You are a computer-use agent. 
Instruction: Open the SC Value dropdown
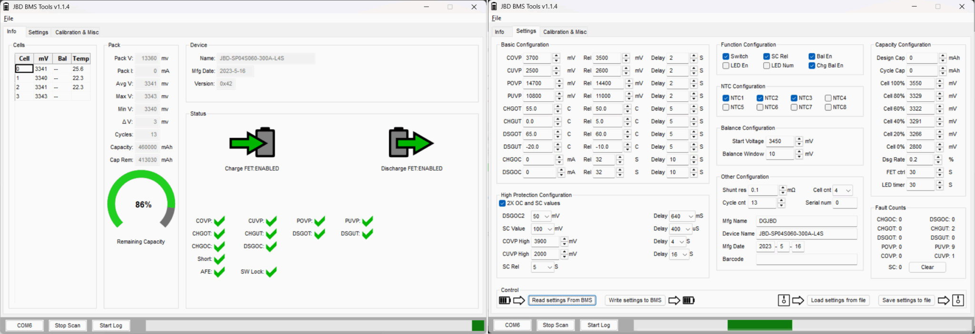tap(543, 229)
